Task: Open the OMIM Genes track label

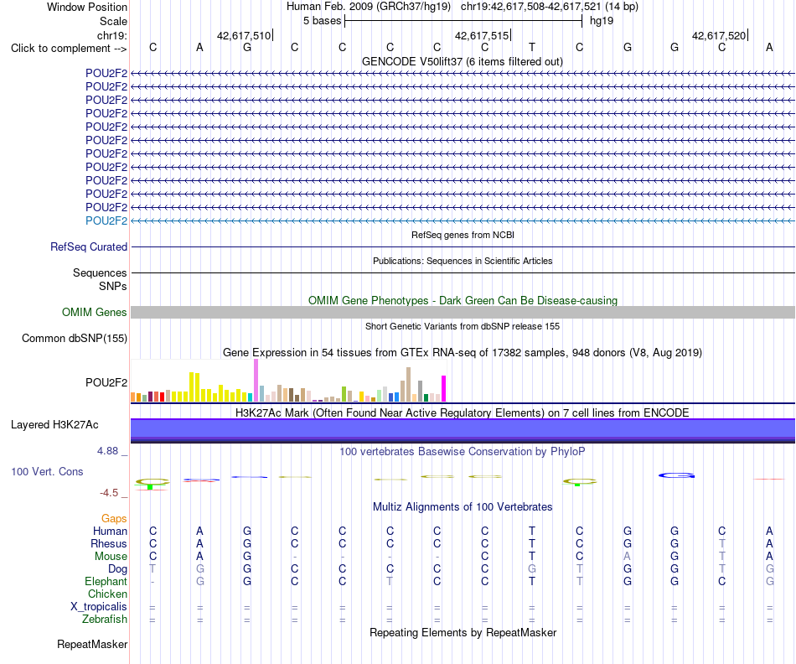Action: 95,313
